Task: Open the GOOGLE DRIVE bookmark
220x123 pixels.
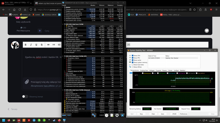Action: point(49,15)
